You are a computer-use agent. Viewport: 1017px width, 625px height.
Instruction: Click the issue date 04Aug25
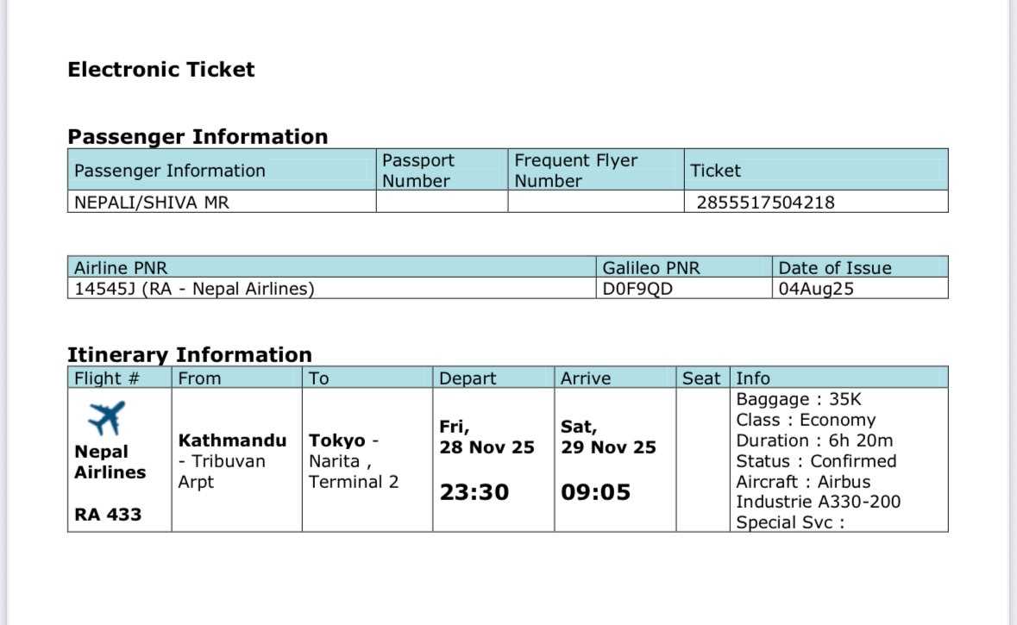[x=816, y=289]
